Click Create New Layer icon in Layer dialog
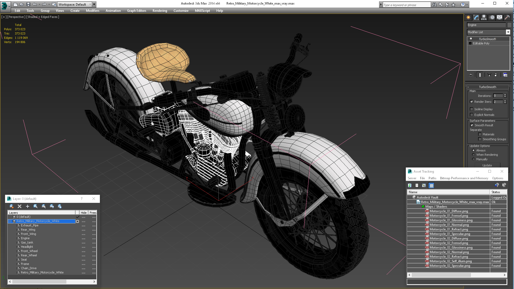This screenshot has height=289, width=514. (x=11, y=206)
